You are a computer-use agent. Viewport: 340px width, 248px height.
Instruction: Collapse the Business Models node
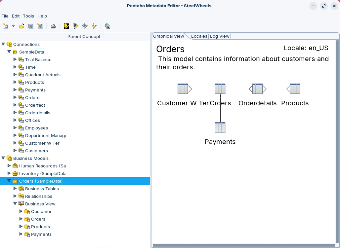tap(3, 158)
